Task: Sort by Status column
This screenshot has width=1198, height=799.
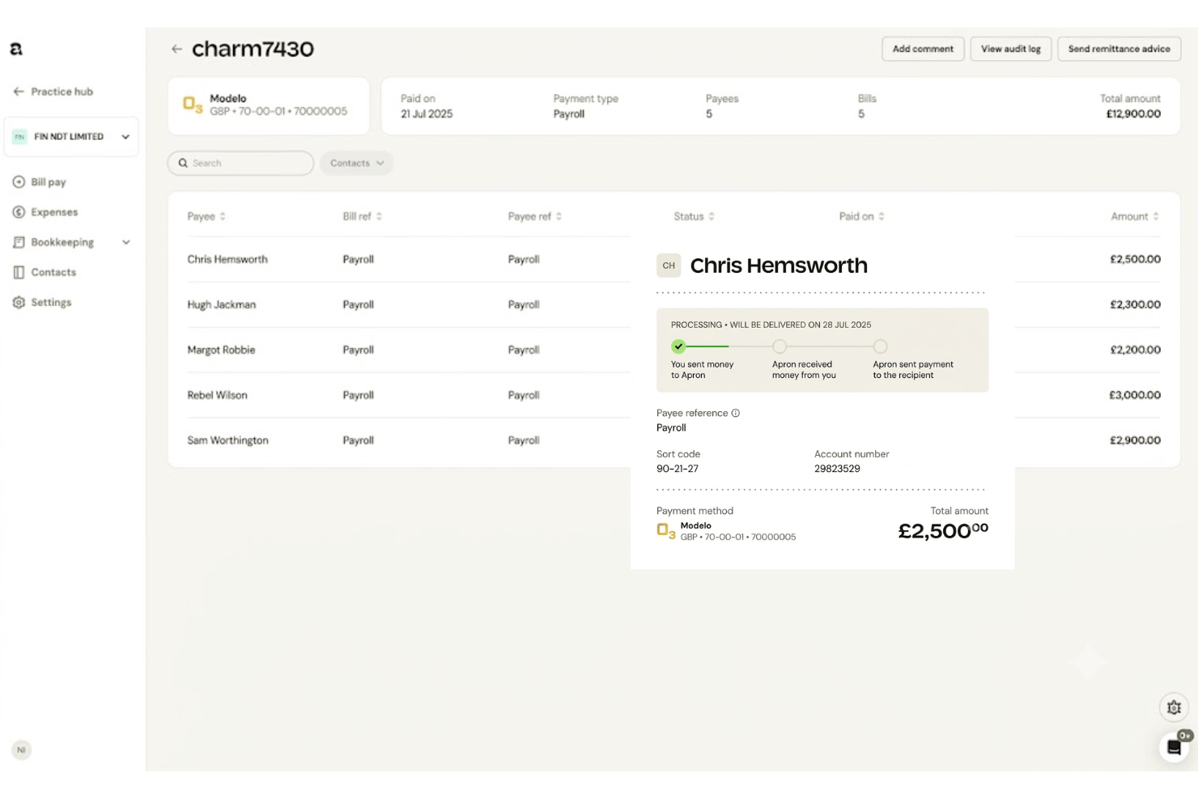Action: 695,216
